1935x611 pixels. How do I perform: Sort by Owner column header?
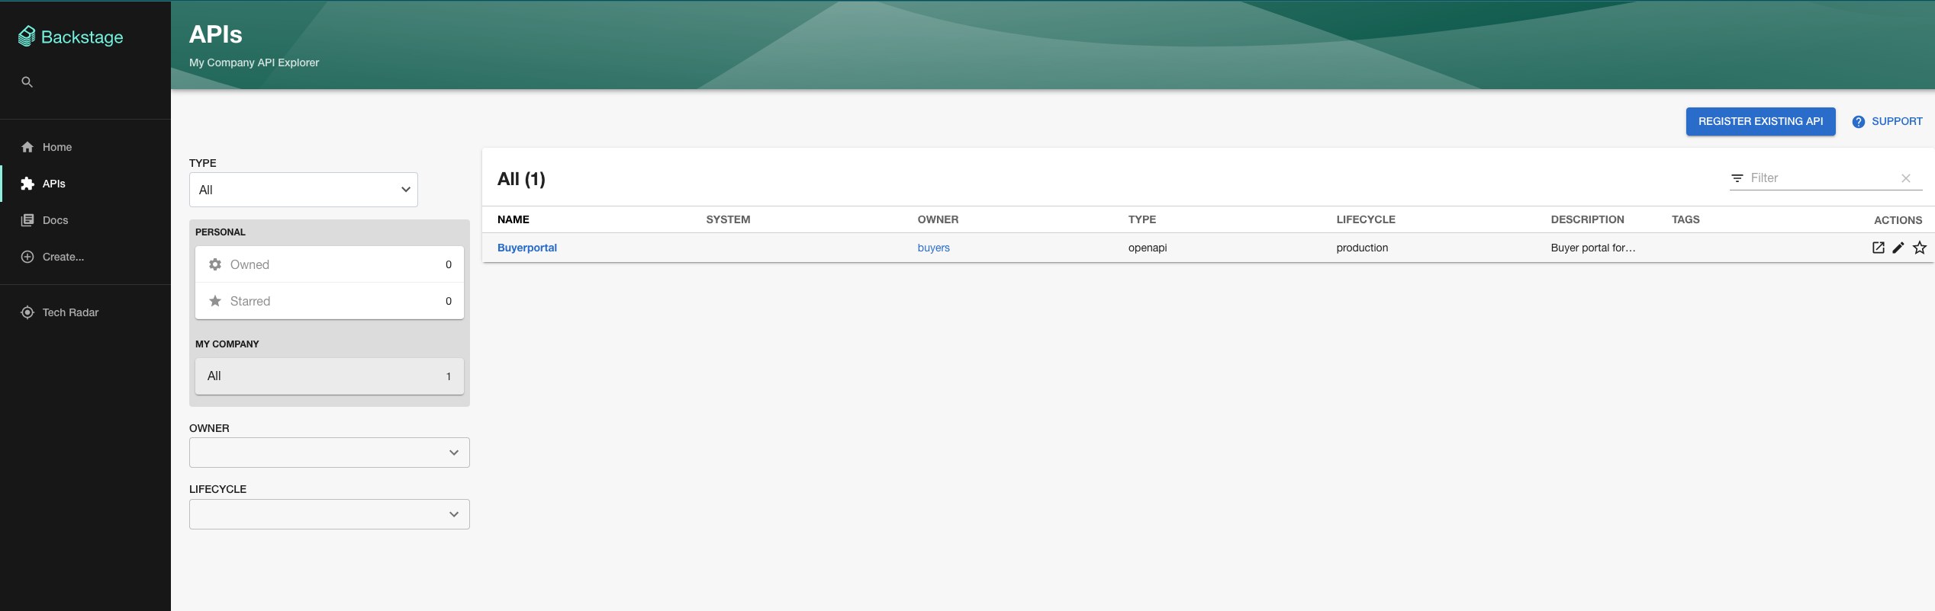[x=938, y=219]
